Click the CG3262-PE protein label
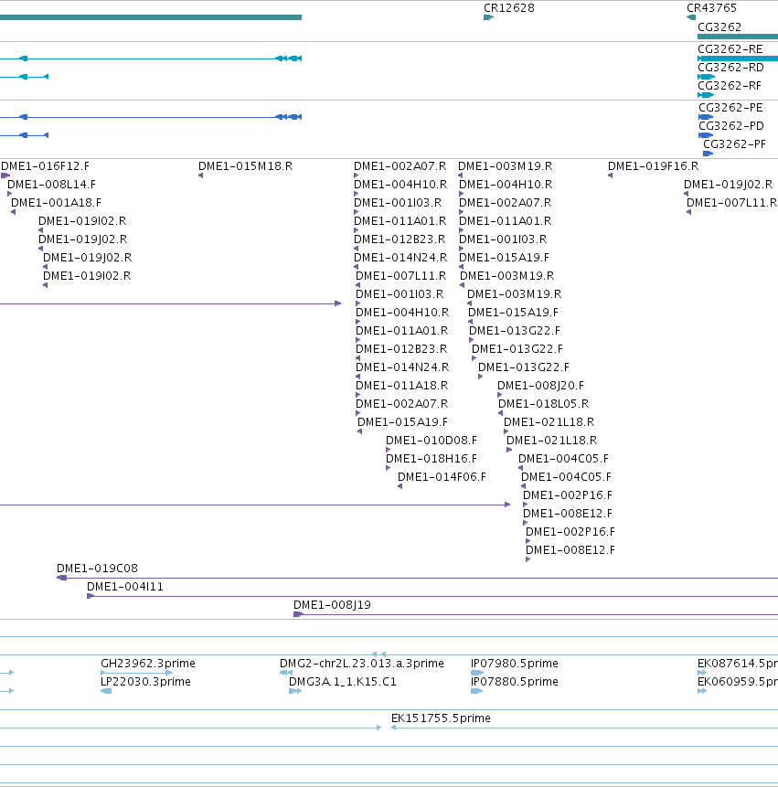This screenshot has width=778, height=787. pos(730,108)
